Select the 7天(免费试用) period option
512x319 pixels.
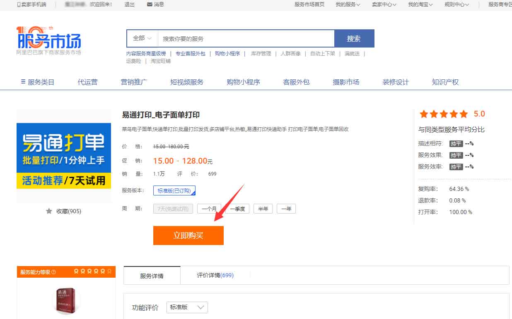[173, 209]
